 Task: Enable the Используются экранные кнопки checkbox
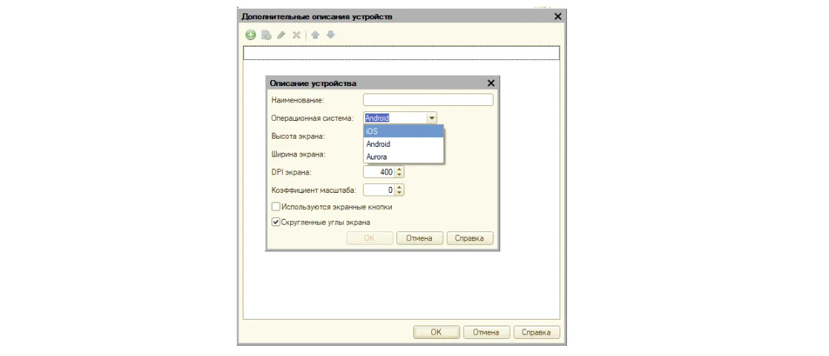275,207
